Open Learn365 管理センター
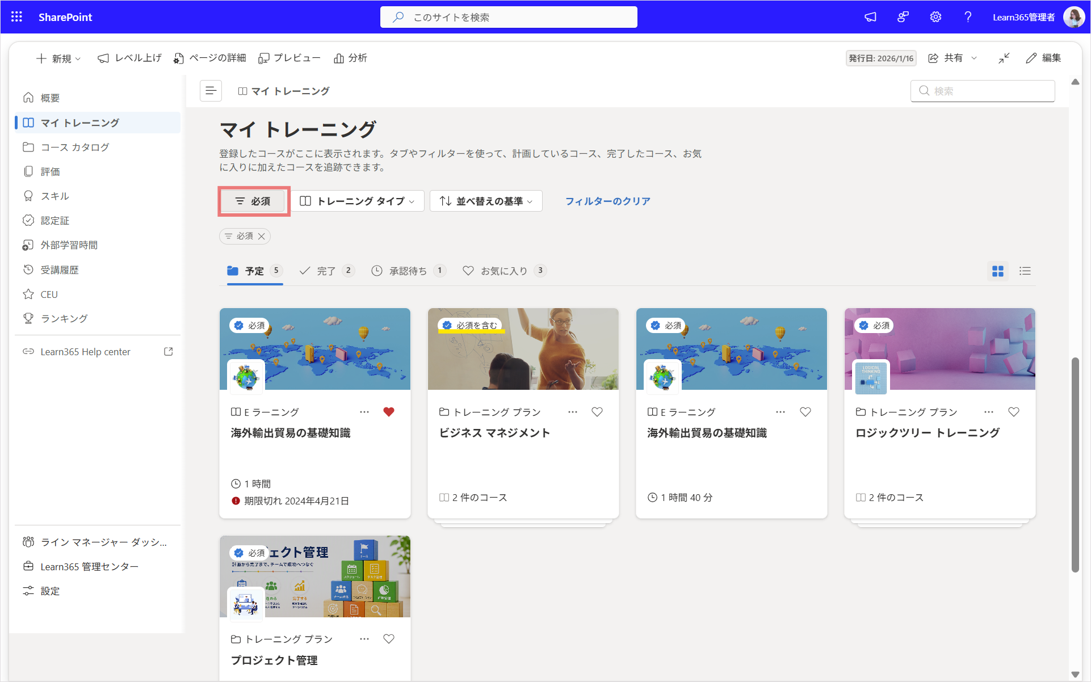Image resolution: width=1091 pixels, height=682 pixels. click(x=98, y=566)
